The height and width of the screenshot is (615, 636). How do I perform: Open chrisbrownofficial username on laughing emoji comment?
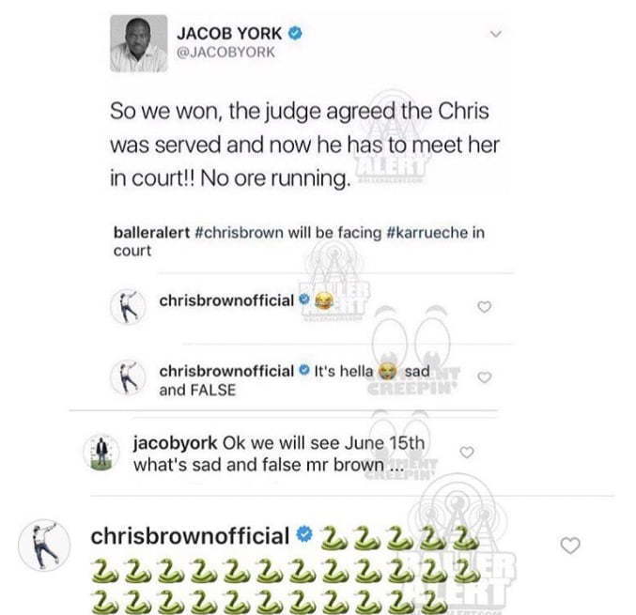[226, 300]
